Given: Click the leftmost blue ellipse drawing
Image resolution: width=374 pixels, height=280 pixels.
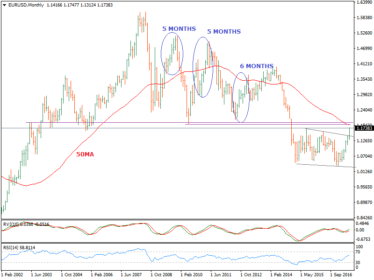Looking at the screenshot, I should coord(171,53).
